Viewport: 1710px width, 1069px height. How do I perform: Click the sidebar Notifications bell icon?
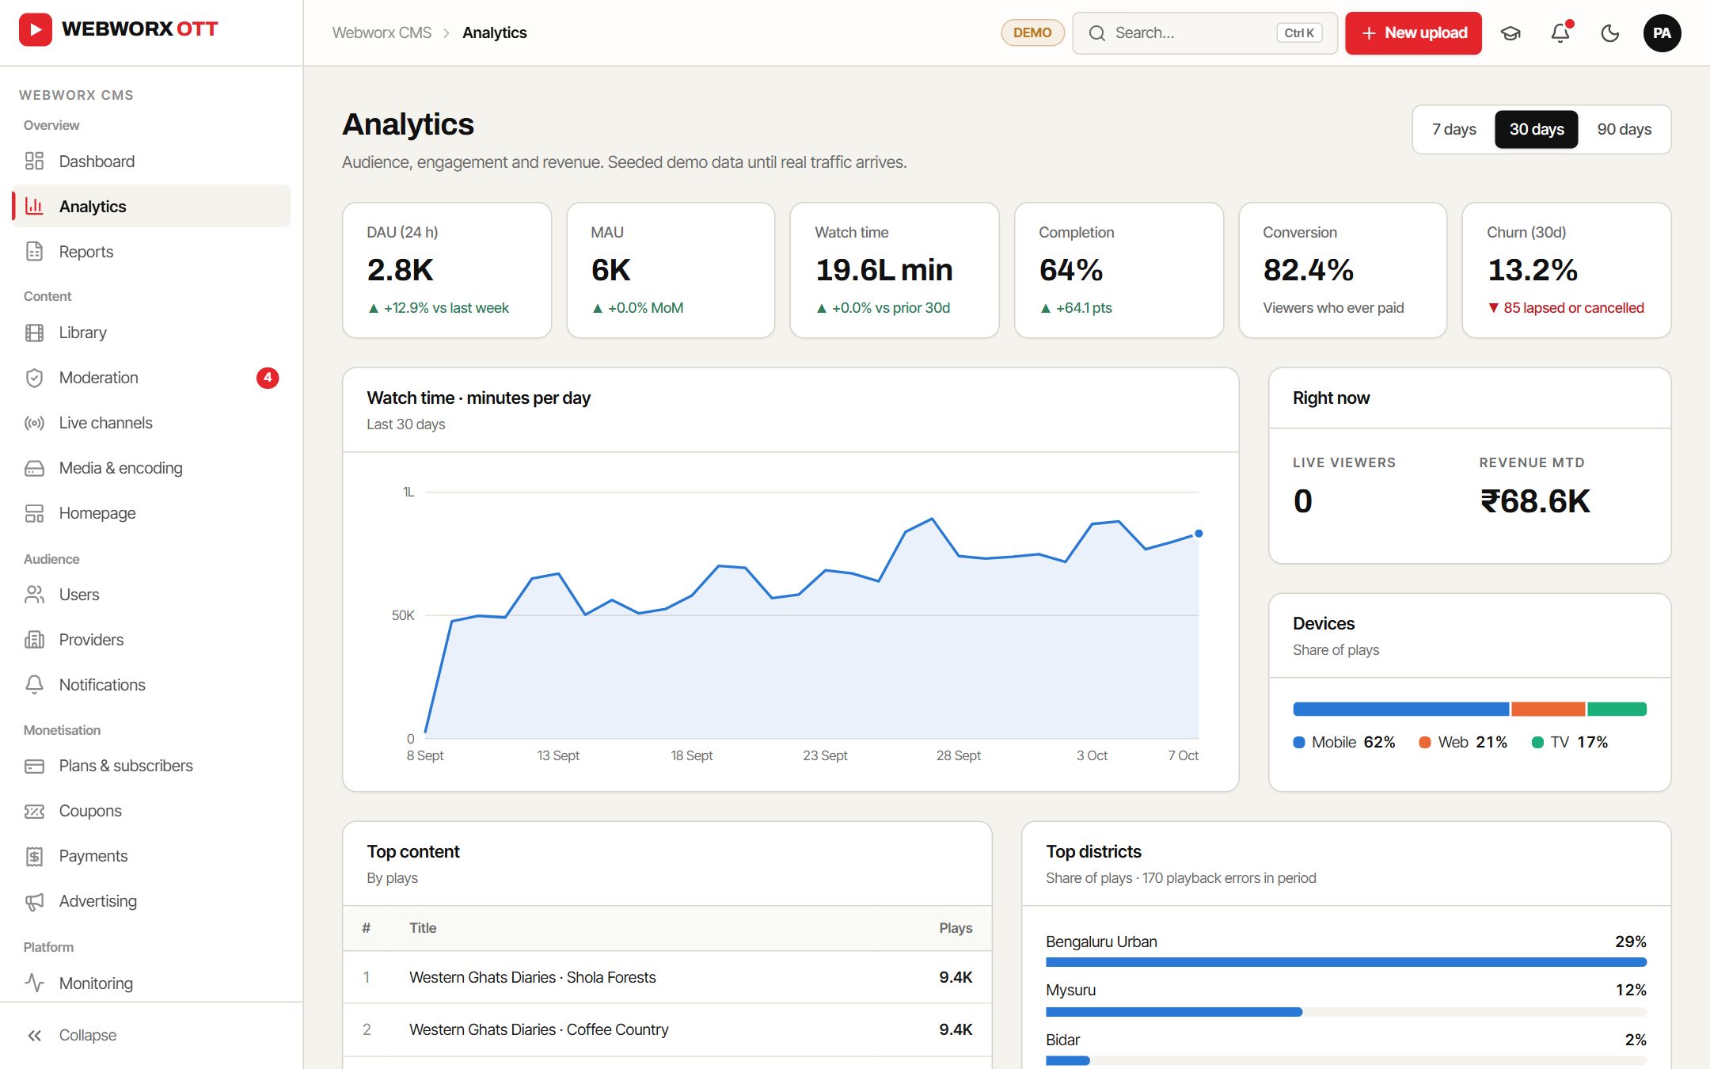34,685
